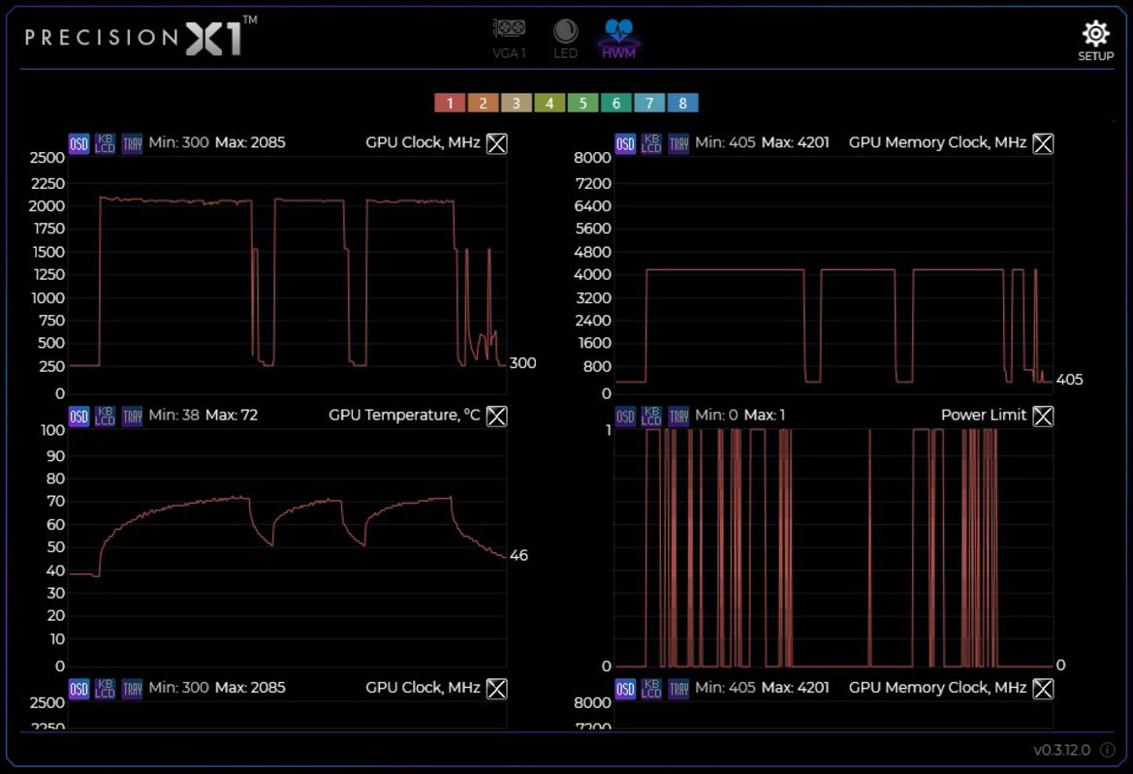This screenshot has height=774, width=1133.
Task: Close the bottom GPU Memory Clock graph
Action: [1043, 689]
